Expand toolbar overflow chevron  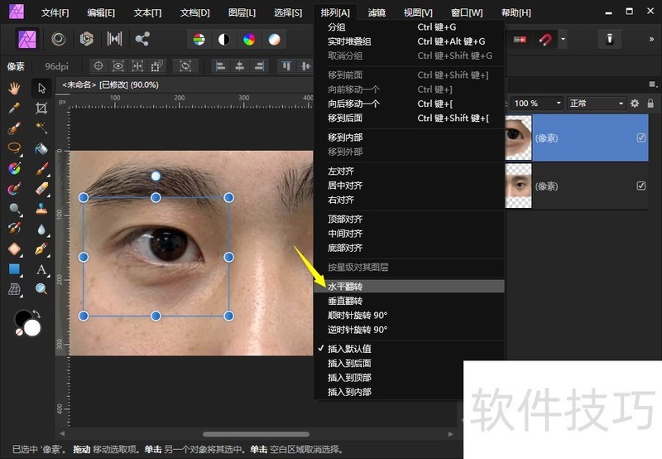click(651, 39)
